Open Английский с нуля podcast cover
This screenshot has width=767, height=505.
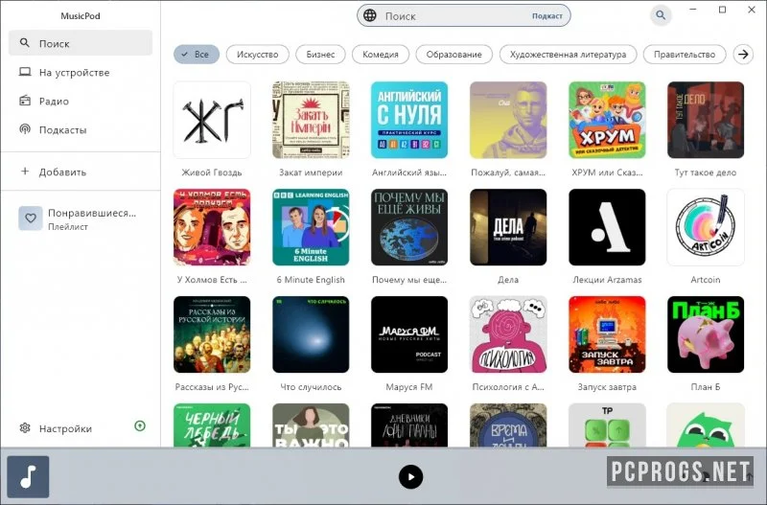coord(409,120)
